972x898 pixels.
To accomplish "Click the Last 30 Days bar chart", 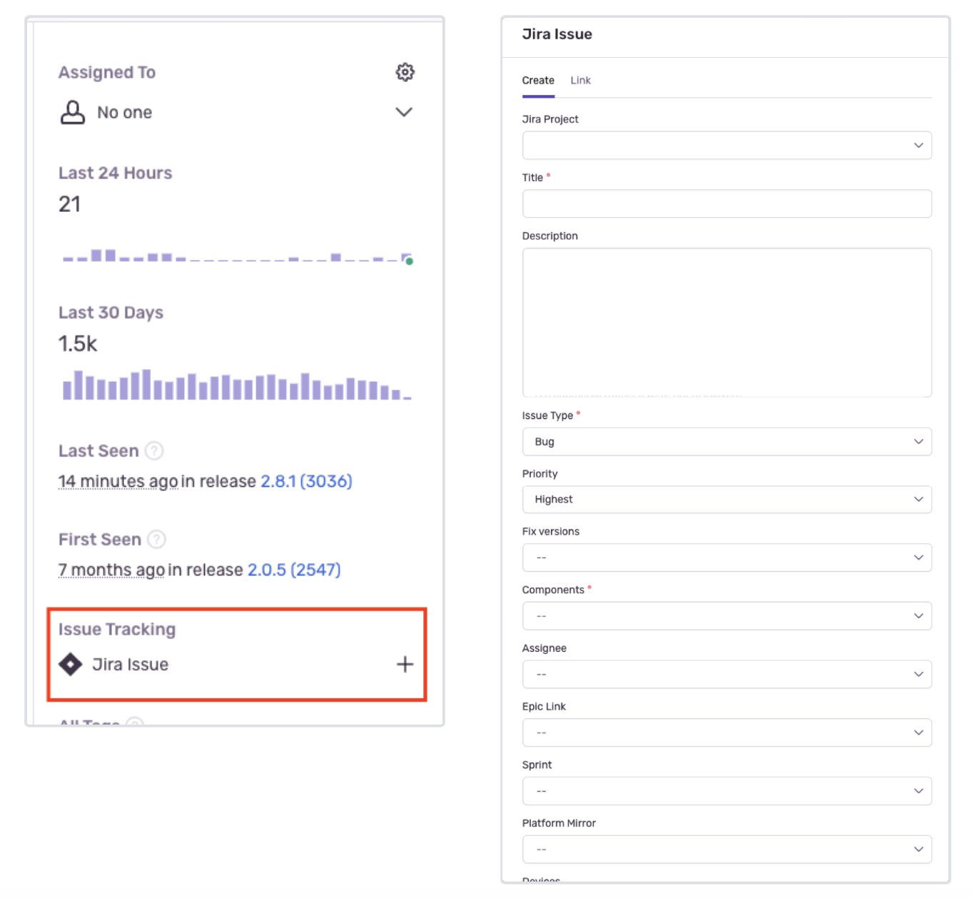I will pos(237,385).
